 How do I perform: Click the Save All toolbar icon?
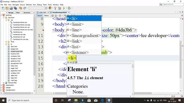point(15,8)
